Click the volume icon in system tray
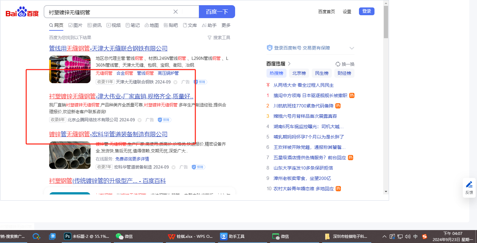The width and height of the screenshot is (477, 243). [x=407, y=237]
